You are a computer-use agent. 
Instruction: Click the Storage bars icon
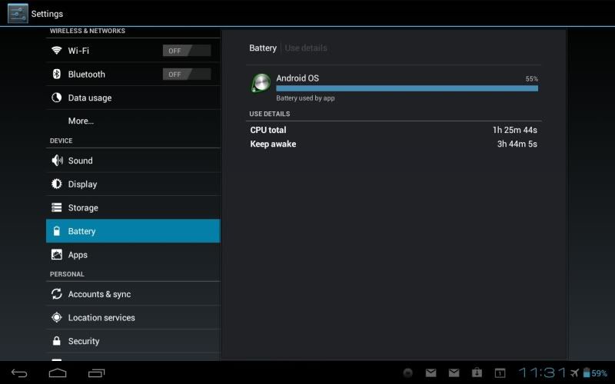[56, 207]
